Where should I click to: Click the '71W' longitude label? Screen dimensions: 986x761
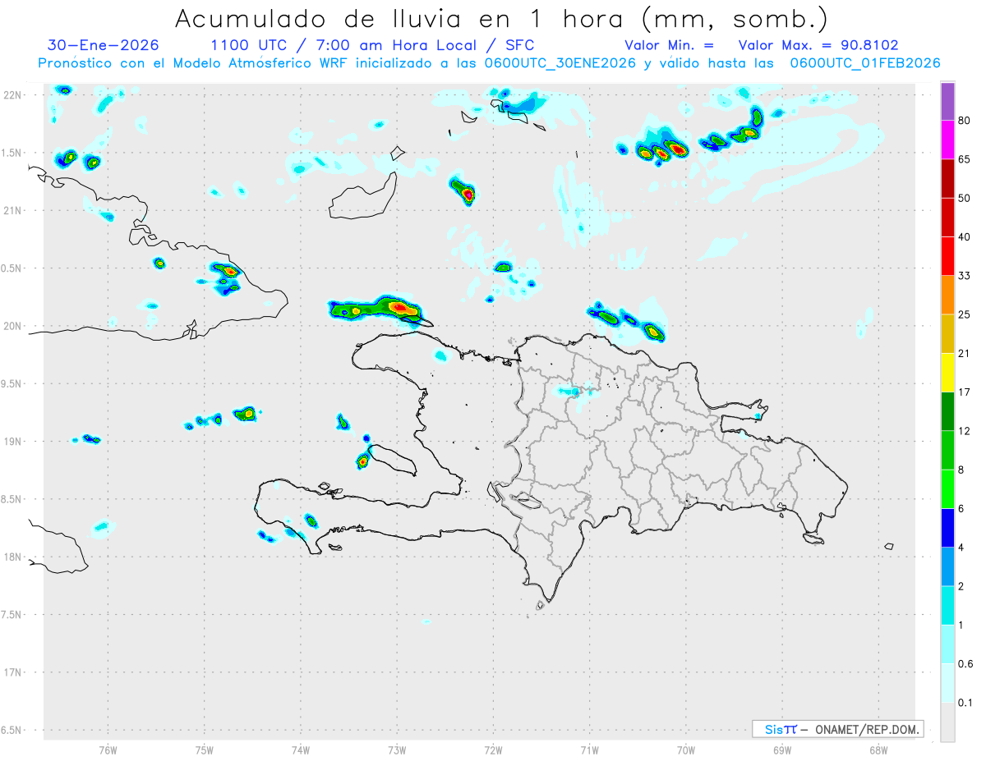click(589, 750)
